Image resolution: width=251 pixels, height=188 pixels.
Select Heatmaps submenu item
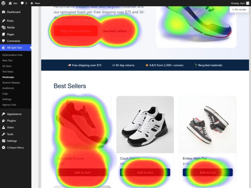[8, 77]
